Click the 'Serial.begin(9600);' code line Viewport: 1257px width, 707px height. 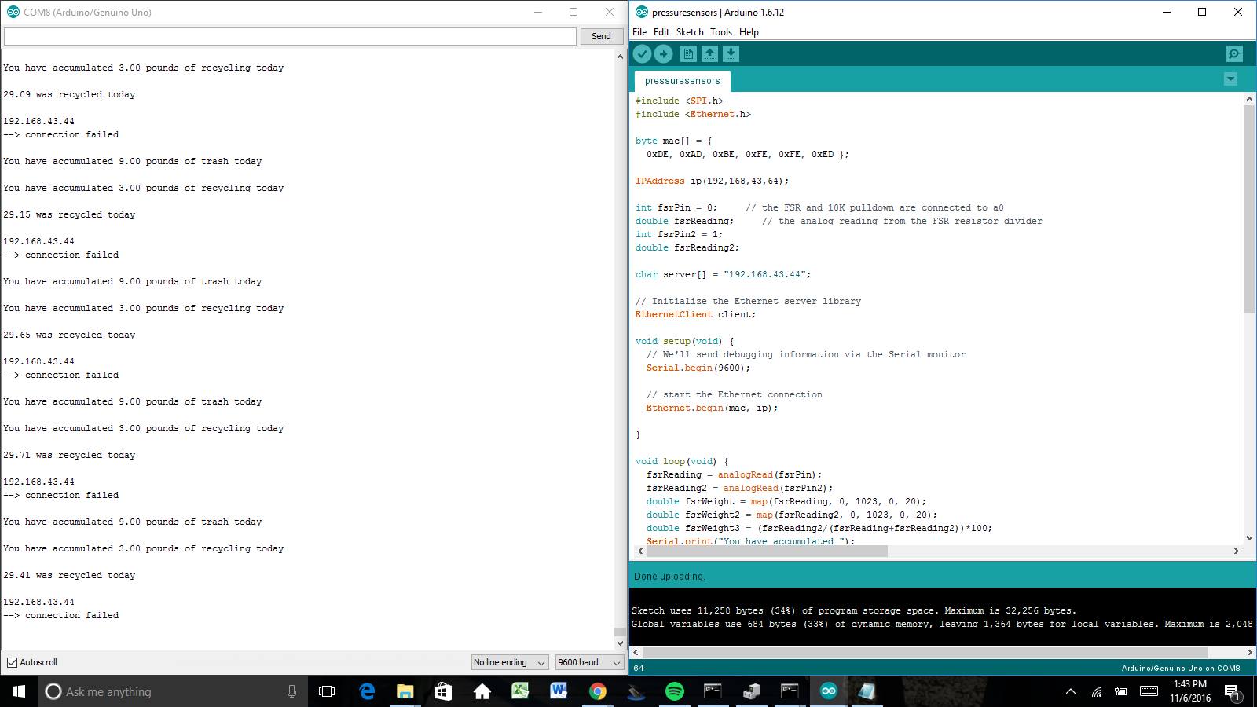(x=698, y=368)
